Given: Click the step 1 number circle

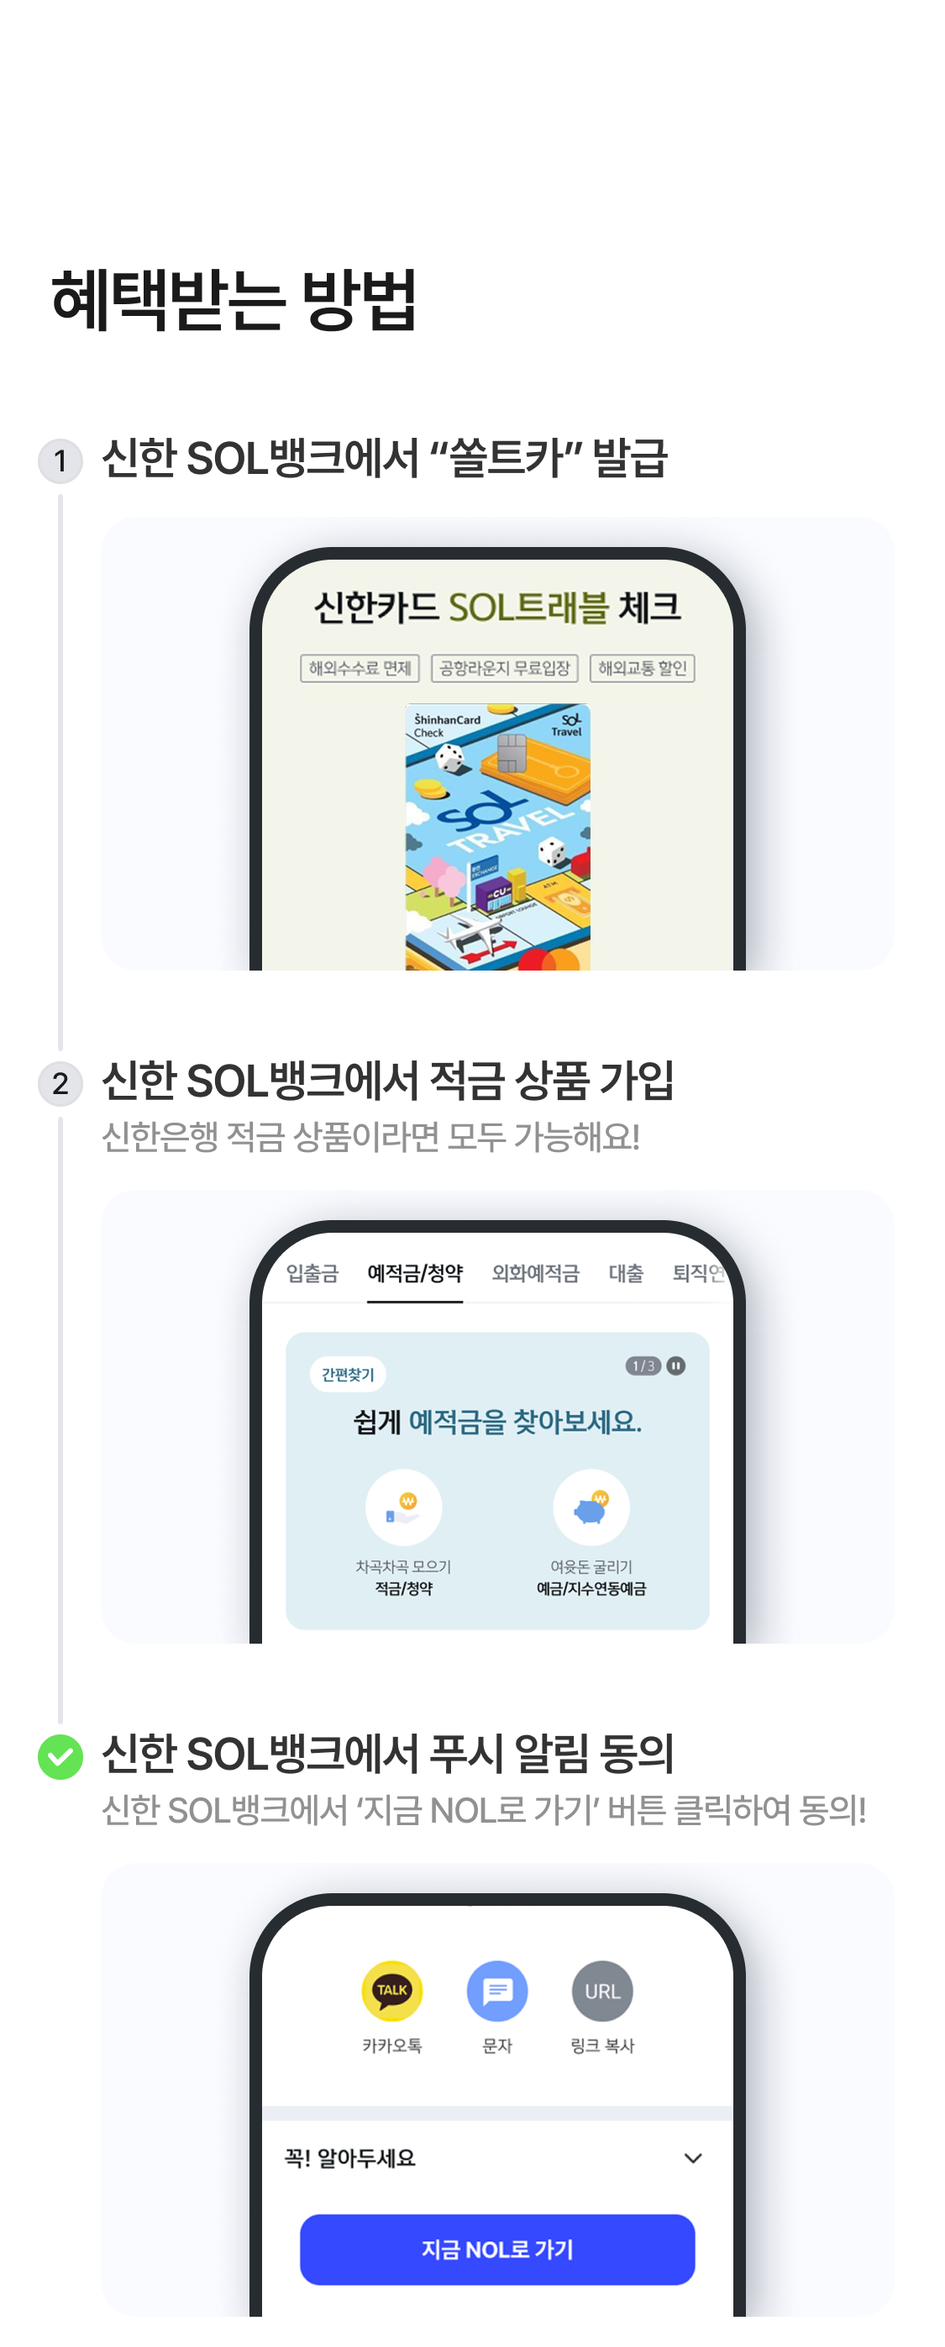Looking at the screenshot, I should 60,460.
